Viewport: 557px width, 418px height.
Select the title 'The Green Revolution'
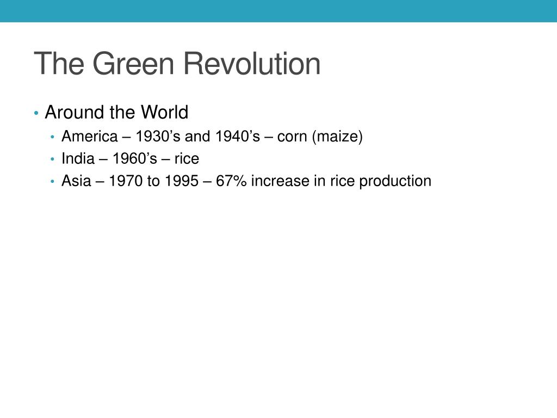click(177, 63)
